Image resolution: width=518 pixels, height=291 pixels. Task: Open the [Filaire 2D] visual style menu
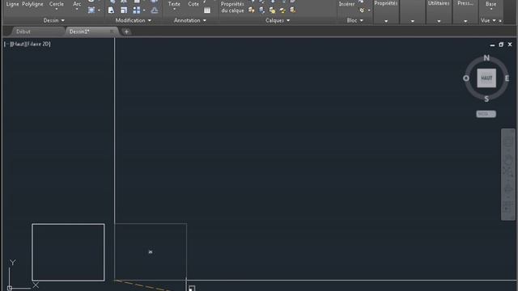(x=37, y=44)
